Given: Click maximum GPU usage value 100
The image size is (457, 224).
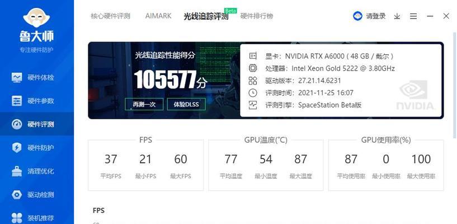Looking at the screenshot, I should coord(421,159).
